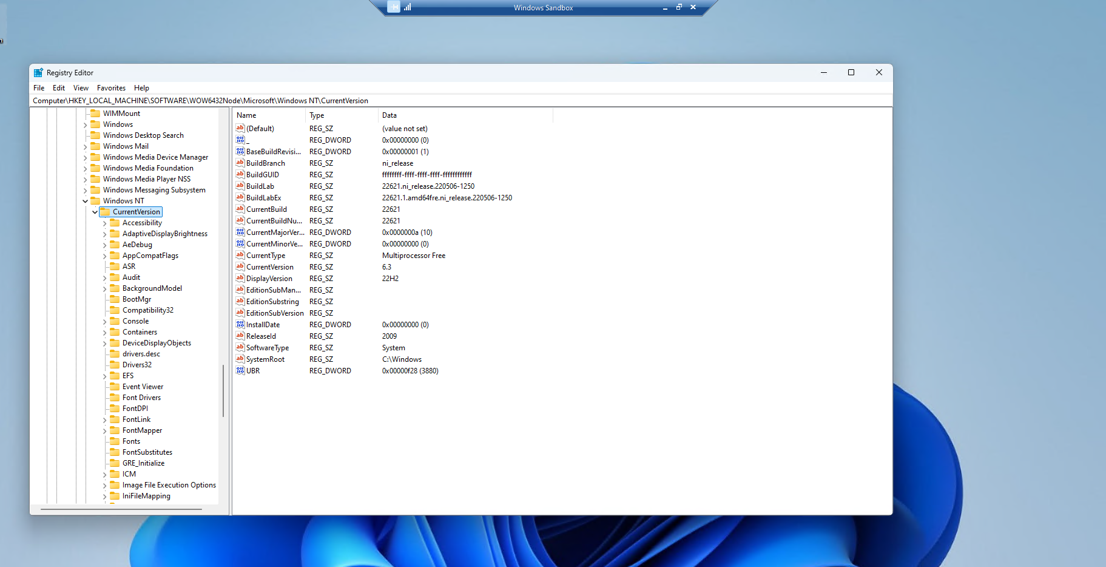Expand the DeviceDisplayObjects key

[x=104, y=343]
